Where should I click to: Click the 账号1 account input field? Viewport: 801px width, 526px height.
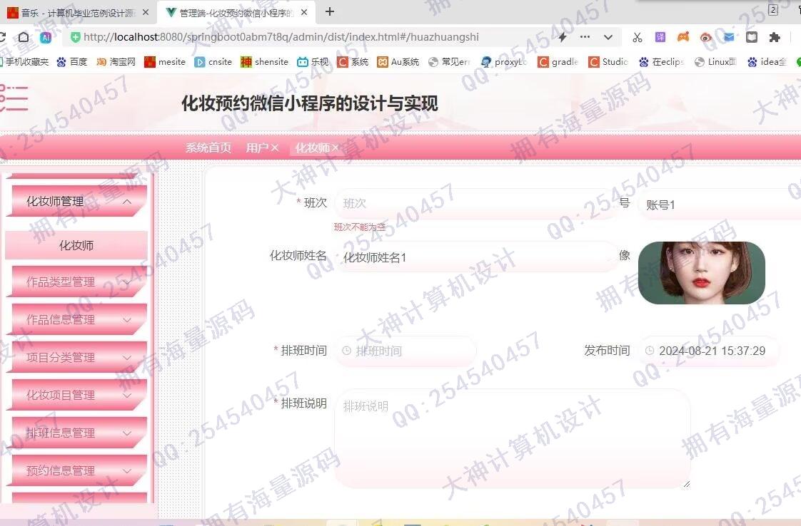(x=720, y=205)
